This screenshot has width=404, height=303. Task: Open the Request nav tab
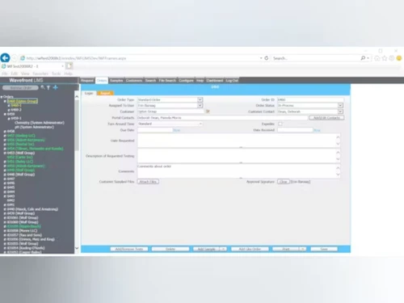87,81
